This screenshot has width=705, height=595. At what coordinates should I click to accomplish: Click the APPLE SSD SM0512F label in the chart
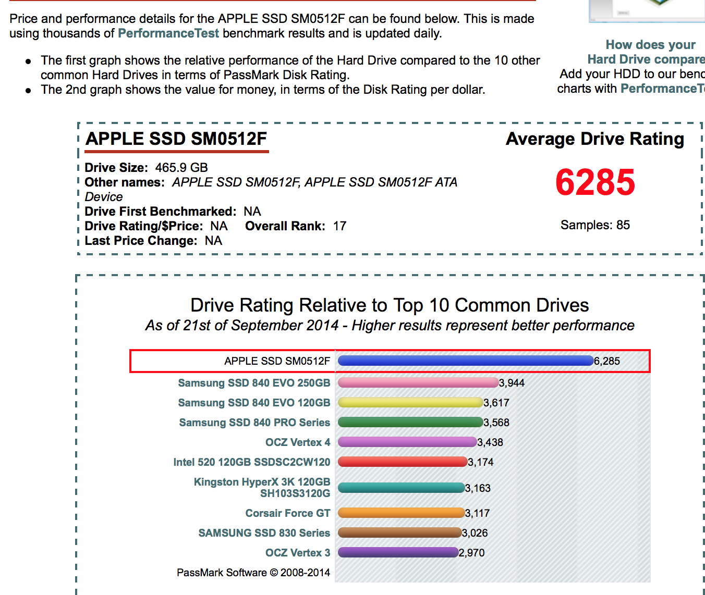point(277,361)
